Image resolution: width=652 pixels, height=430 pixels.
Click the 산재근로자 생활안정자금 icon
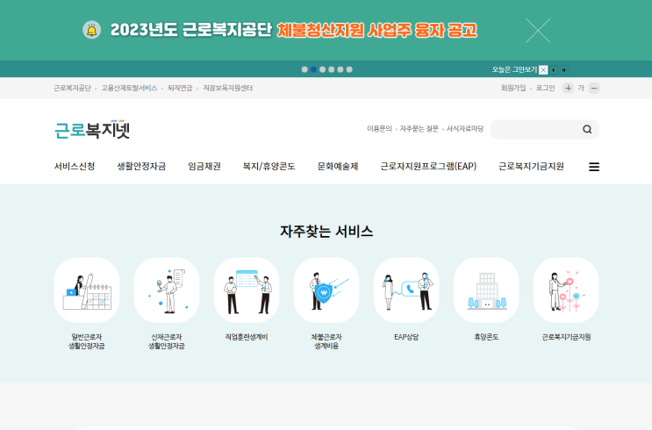pos(167,290)
